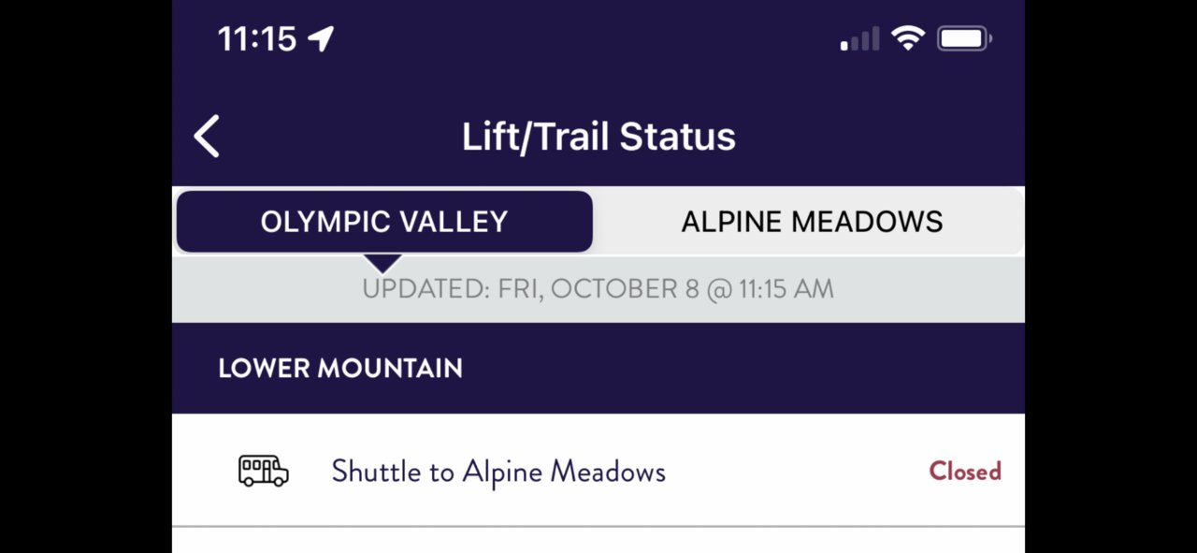Image resolution: width=1197 pixels, height=553 pixels.
Task: Tap the black letterbox area left of the app
Action: pyautogui.click(x=86, y=276)
